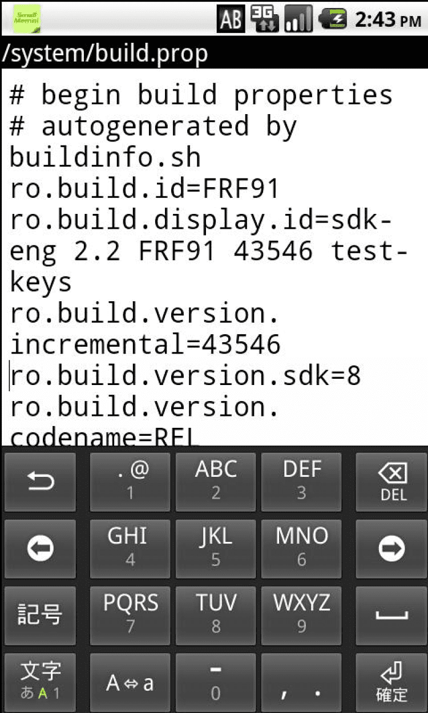Open the AB input method status icon
Image resolution: width=428 pixels, height=713 pixels.
(x=231, y=20)
